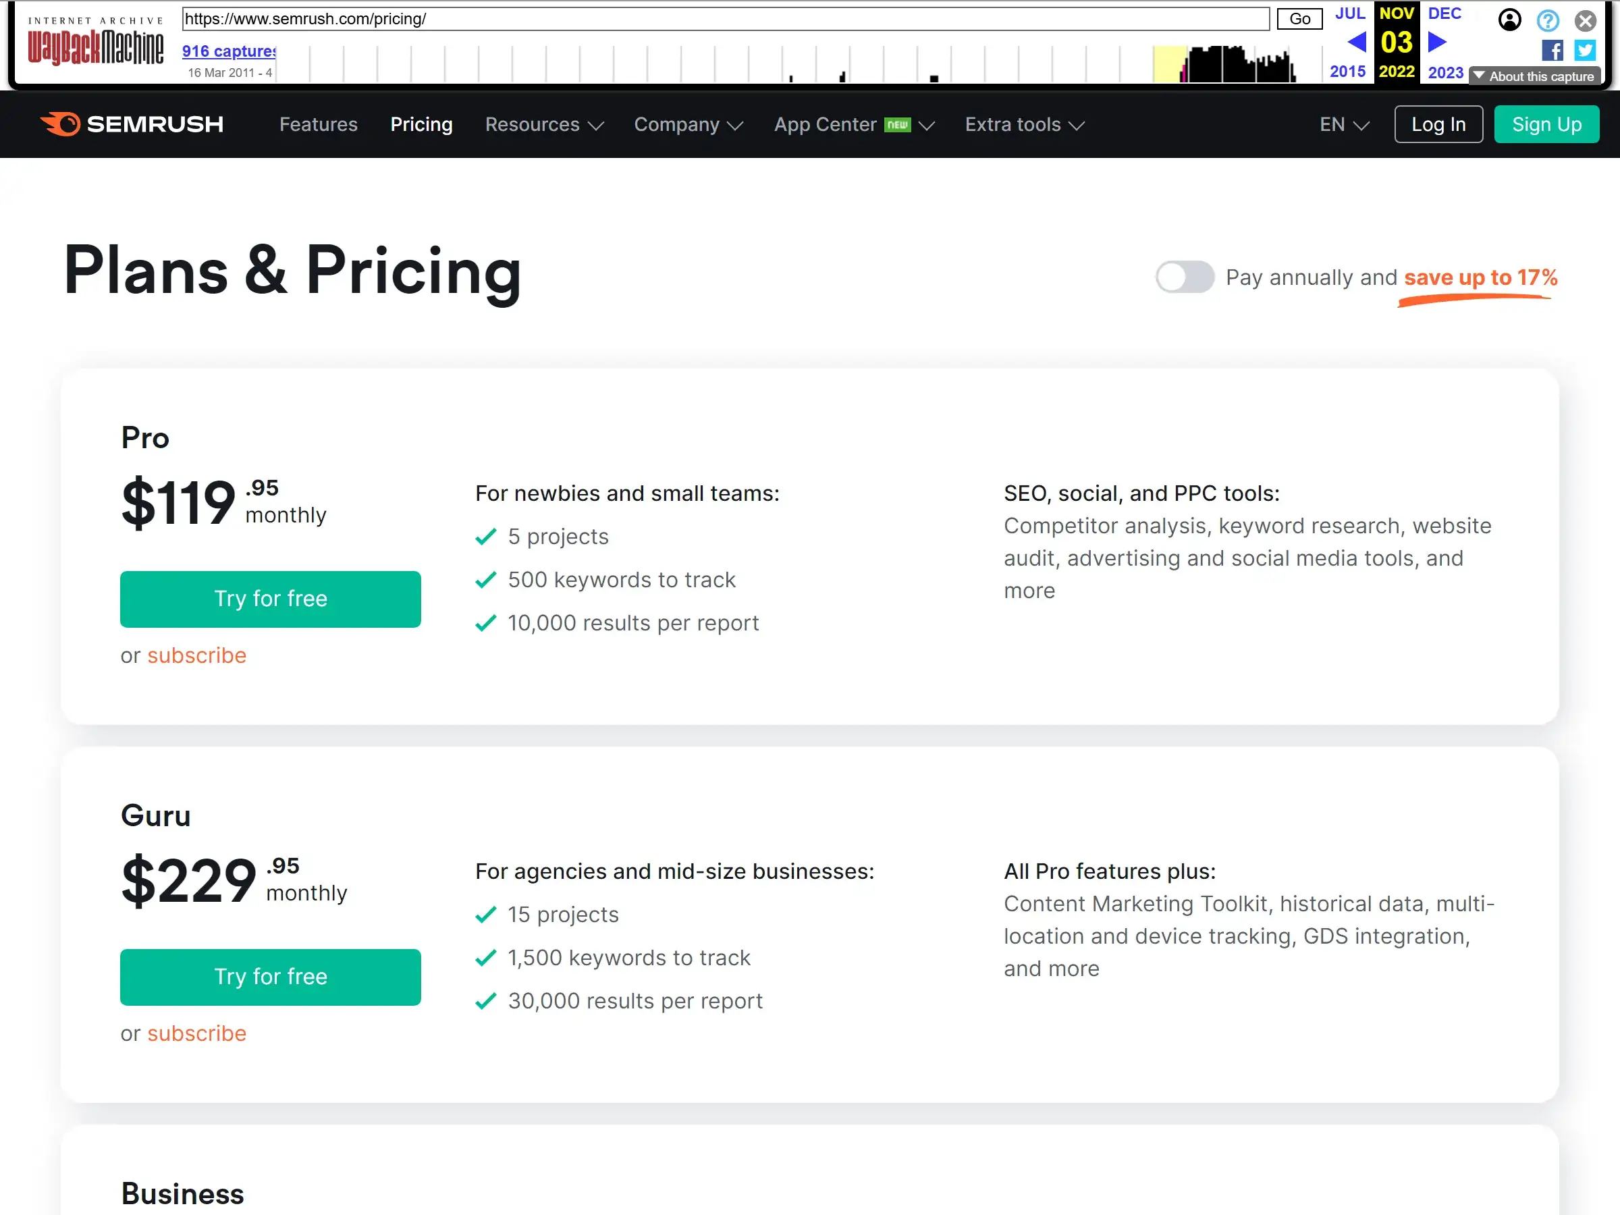This screenshot has width=1620, height=1215.
Task: Share this capture on Facebook
Action: (x=1550, y=50)
